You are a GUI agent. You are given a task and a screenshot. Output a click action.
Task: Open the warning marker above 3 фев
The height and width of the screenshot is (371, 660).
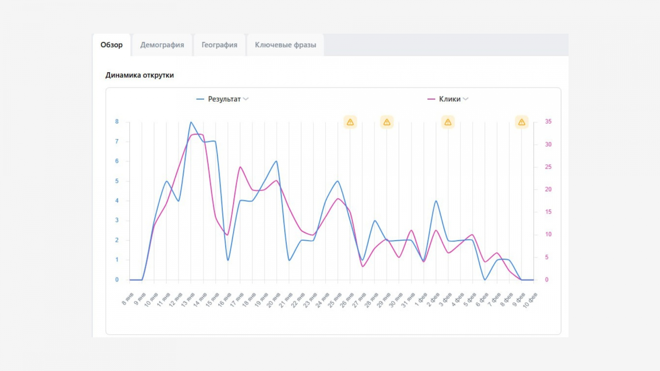tap(448, 122)
